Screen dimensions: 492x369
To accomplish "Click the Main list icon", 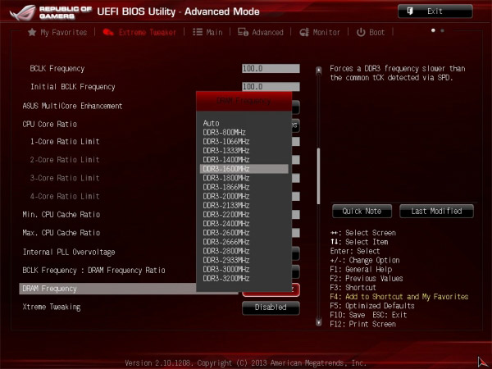I will point(198,32).
